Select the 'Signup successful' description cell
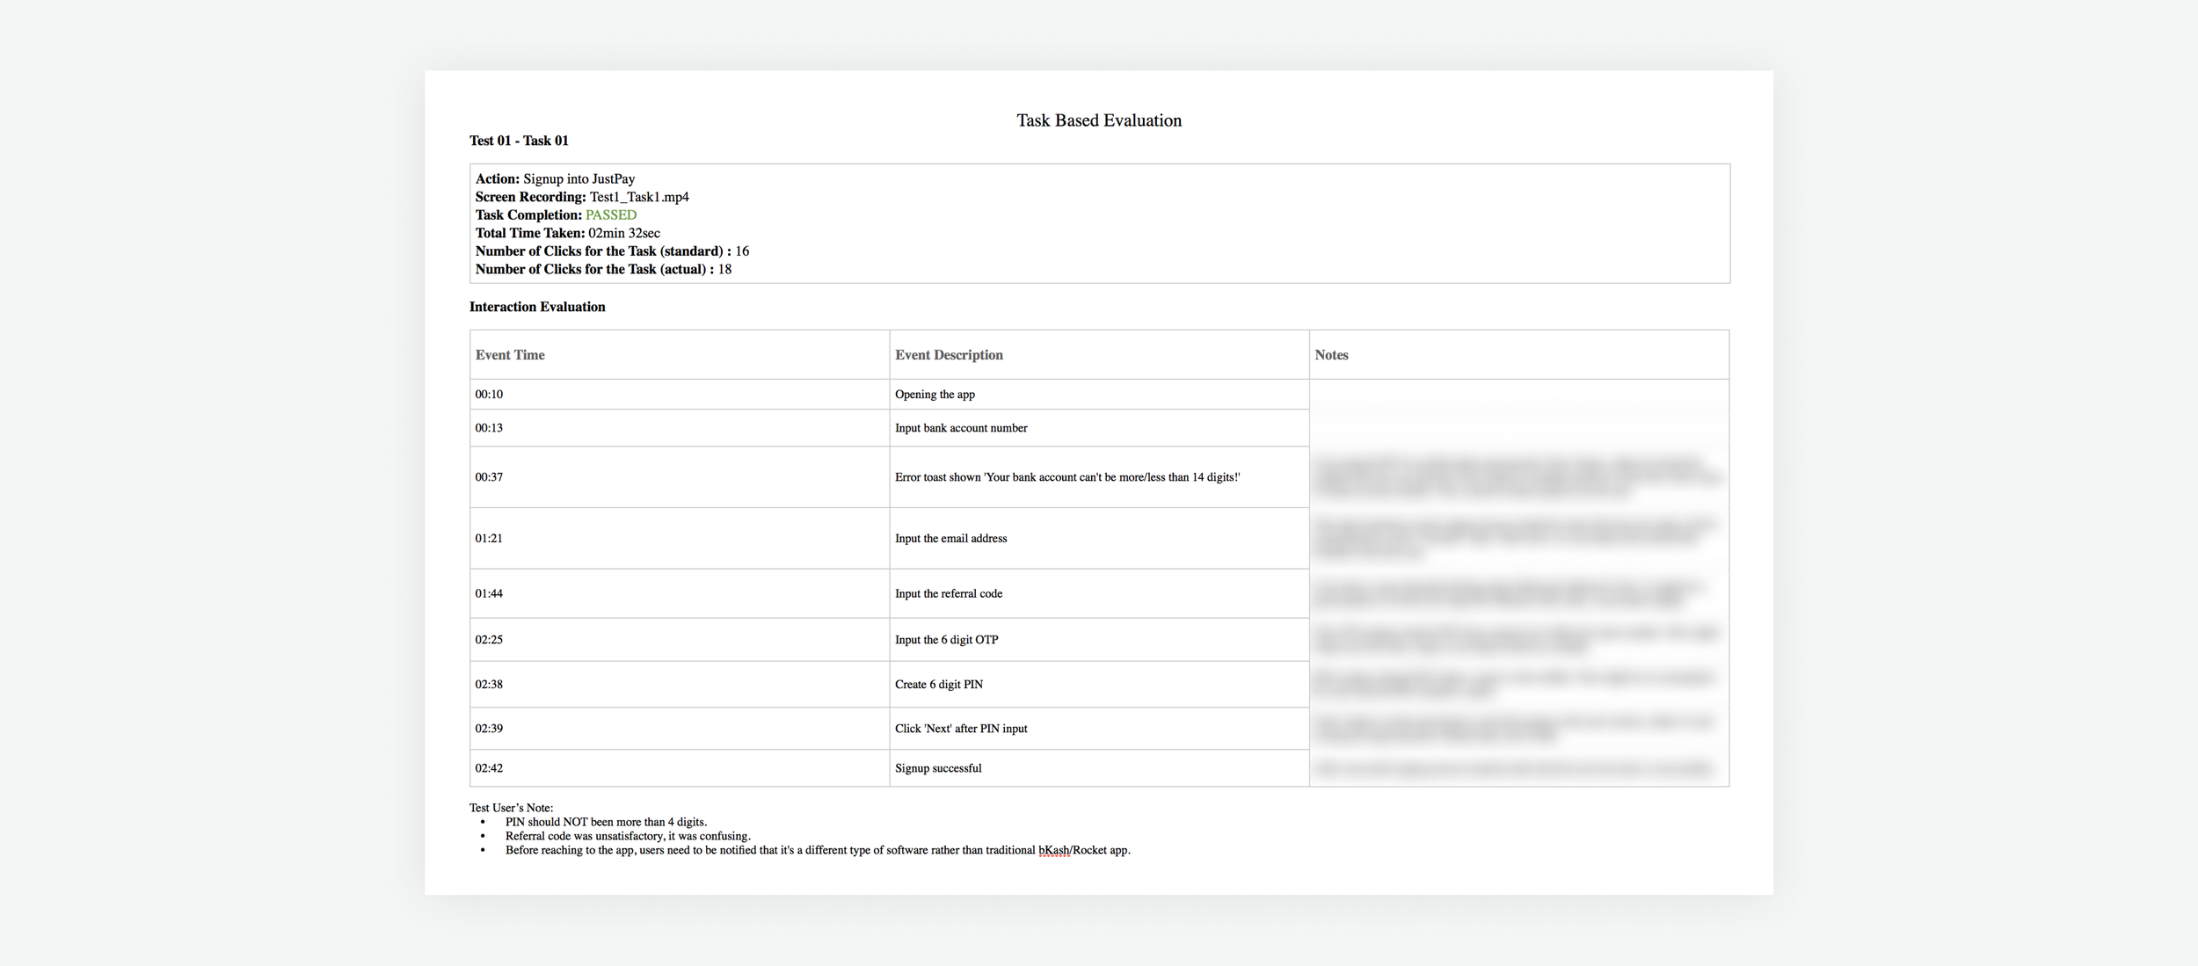2198x966 pixels. [938, 768]
